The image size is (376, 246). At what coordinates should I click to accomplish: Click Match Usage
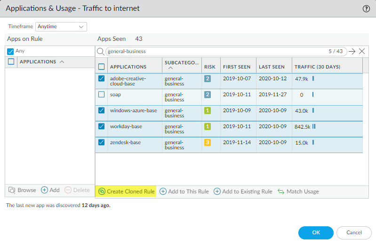(298, 191)
